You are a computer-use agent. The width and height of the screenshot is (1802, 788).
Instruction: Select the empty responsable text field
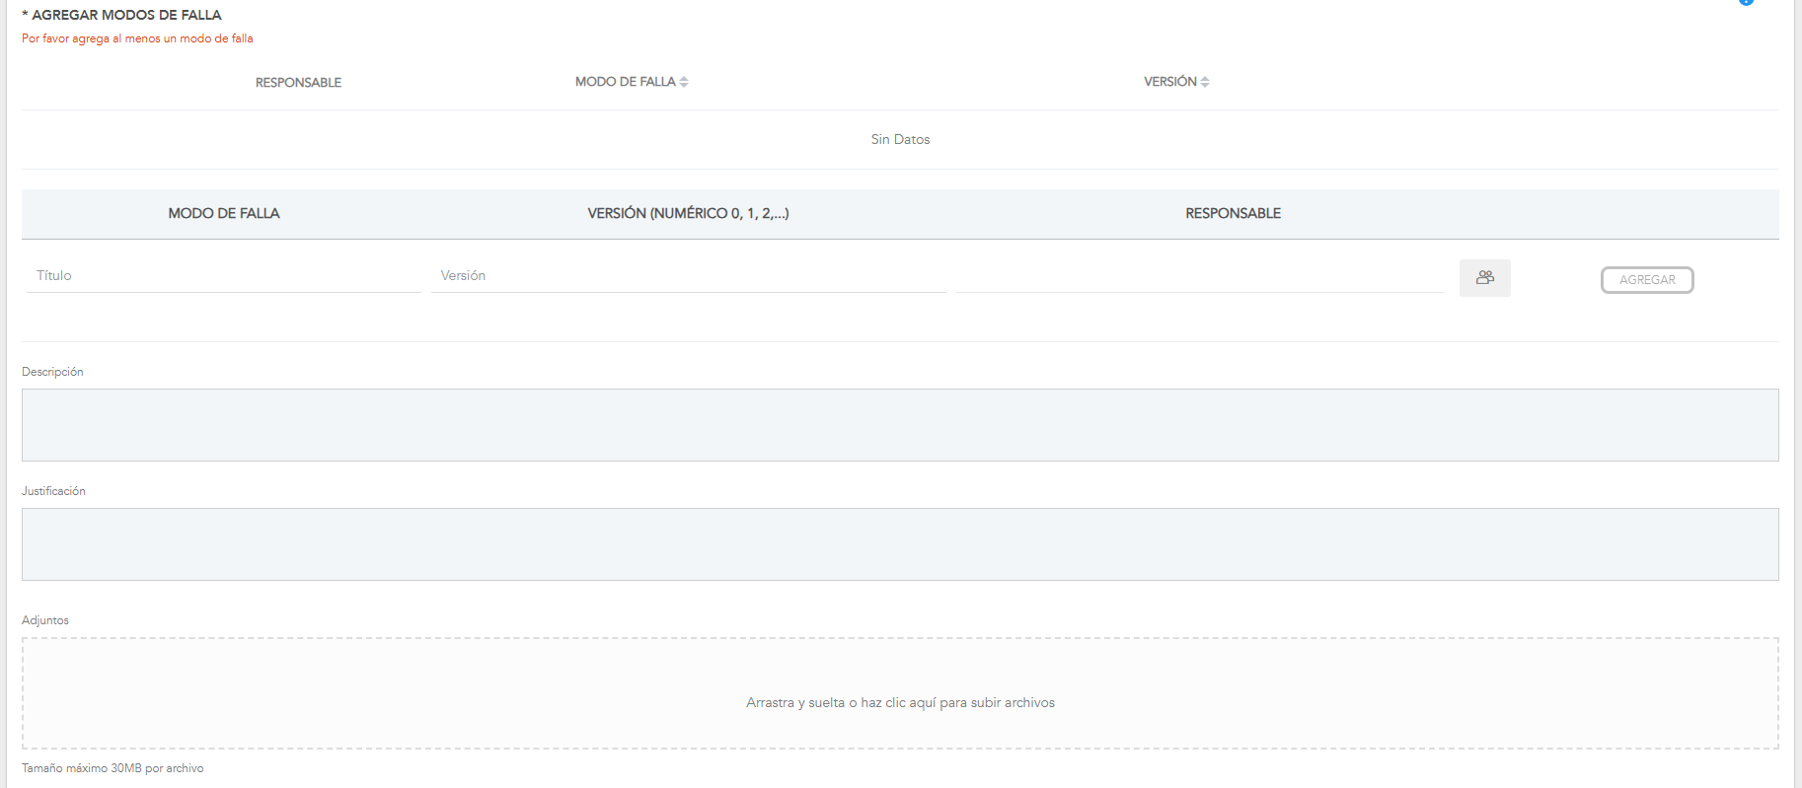(1200, 278)
